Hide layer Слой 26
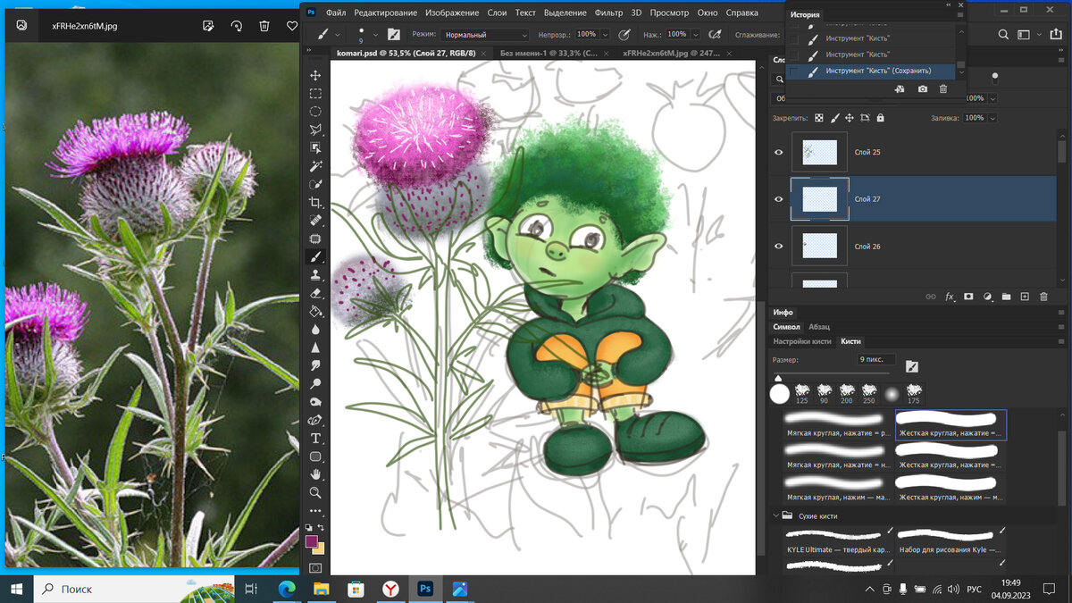The image size is (1072, 603). tap(778, 247)
